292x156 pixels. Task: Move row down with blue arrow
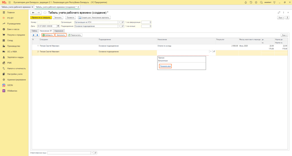coord(37,35)
